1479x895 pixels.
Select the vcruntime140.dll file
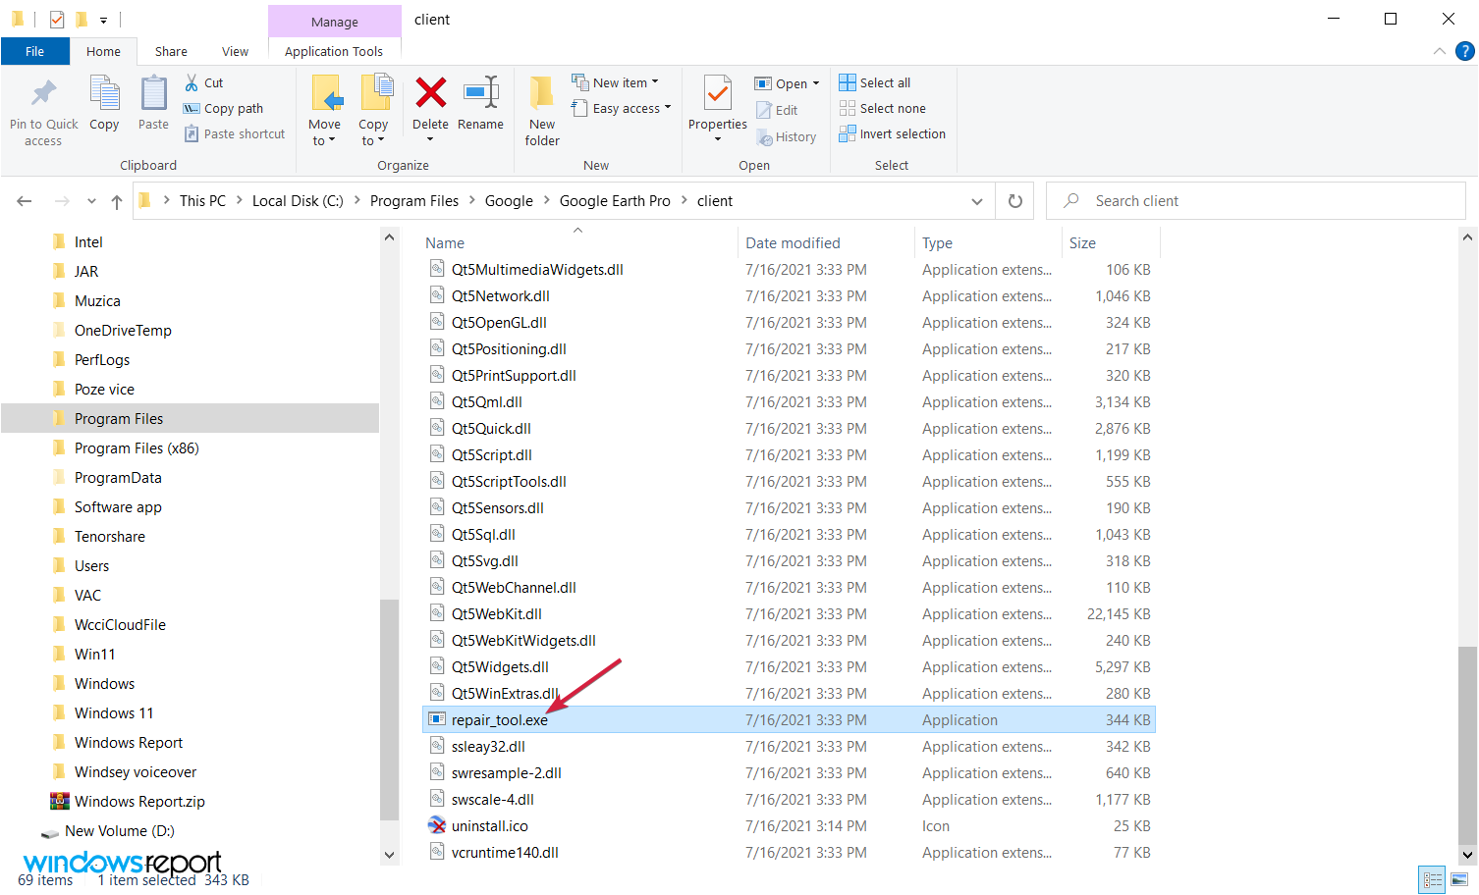click(505, 853)
